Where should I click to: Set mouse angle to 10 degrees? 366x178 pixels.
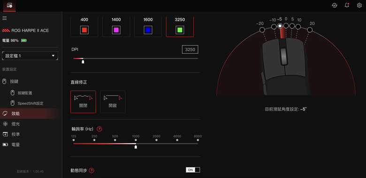coord(298,27)
